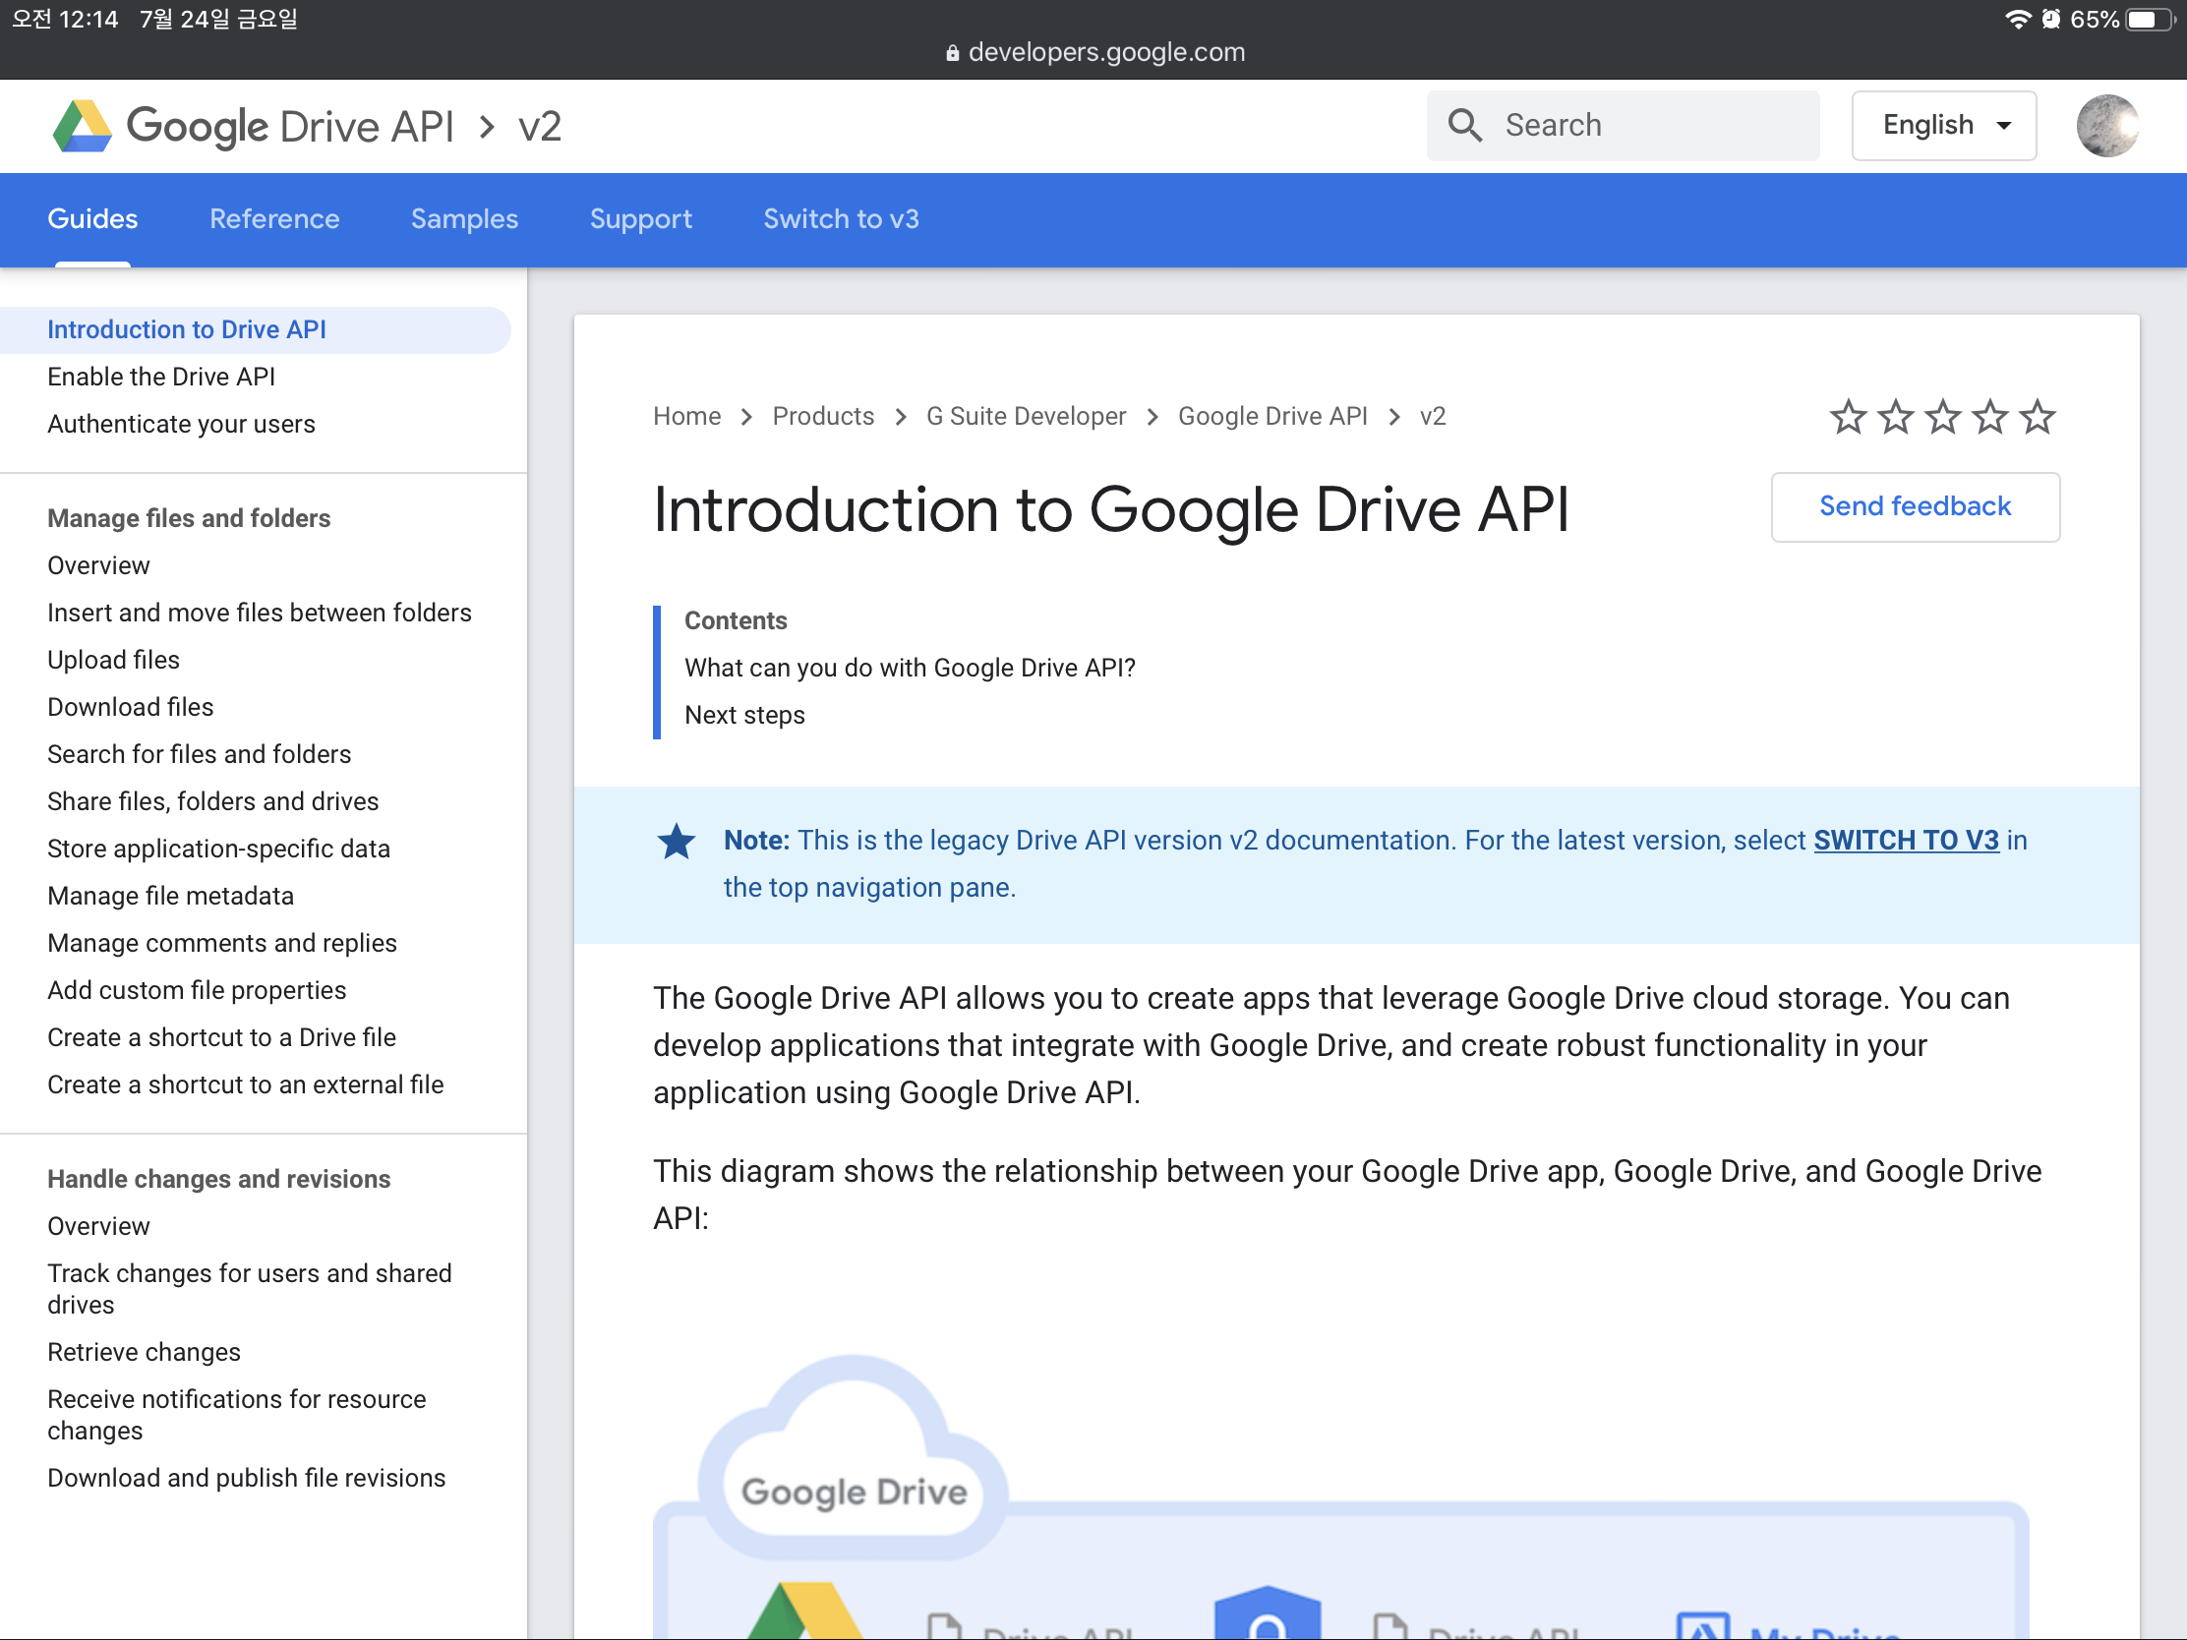Click the v2 version in header
The image size is (2187, 1640).
[x=540, y=127]
